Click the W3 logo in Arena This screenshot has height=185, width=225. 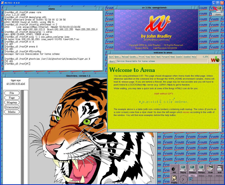pos(215,59)
